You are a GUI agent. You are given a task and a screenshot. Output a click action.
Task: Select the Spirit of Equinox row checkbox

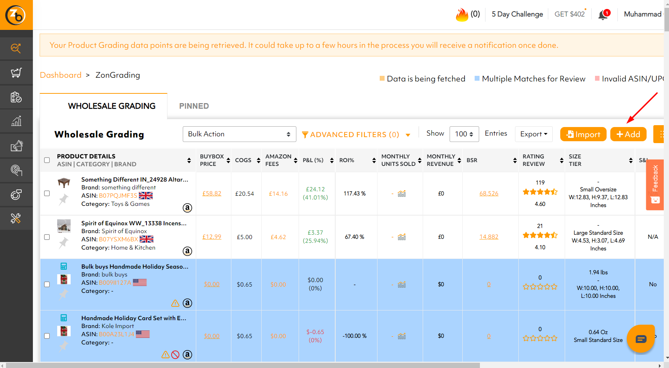coord(47,237)
